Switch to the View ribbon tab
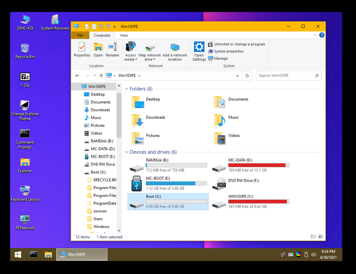This screenshot has width=356, height=274. click(124, 35)
